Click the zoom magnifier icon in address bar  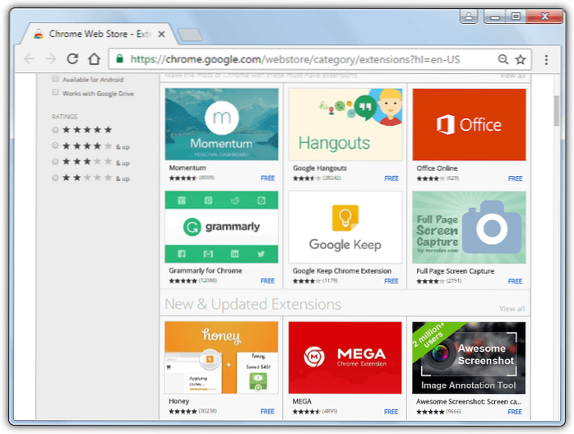tap(502, 59)
